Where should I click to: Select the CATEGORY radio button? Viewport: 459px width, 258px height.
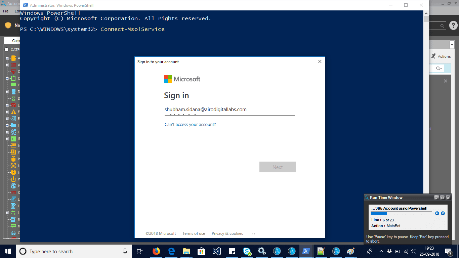point(6,50)
